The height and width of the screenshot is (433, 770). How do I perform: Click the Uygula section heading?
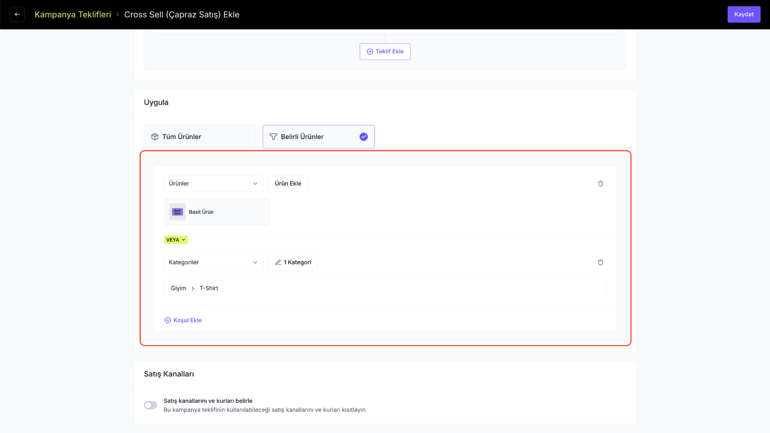(156, 102)
